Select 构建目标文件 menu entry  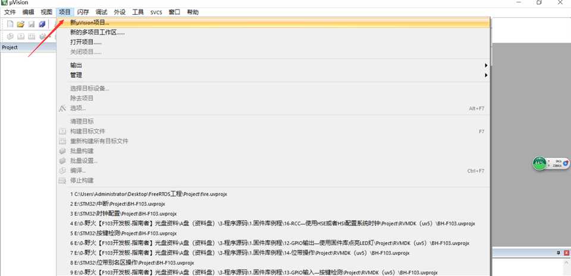pos(273,131)
